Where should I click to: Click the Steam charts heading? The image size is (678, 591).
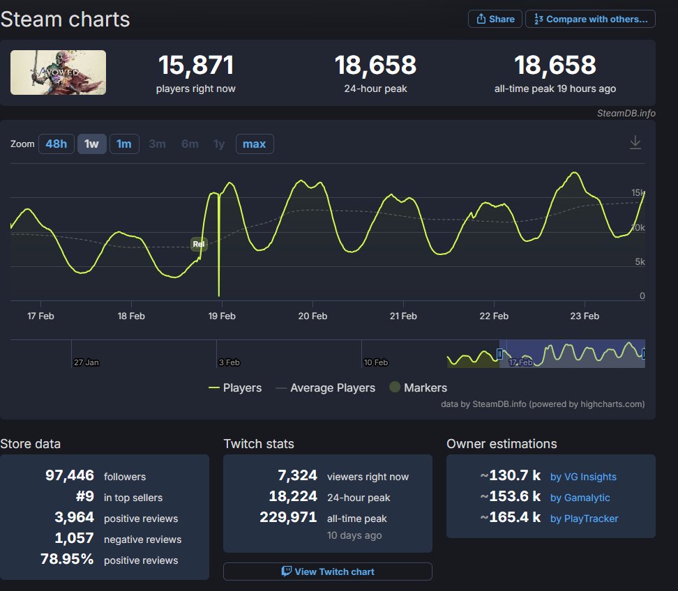pyautogui.click(x=65, y=20)
